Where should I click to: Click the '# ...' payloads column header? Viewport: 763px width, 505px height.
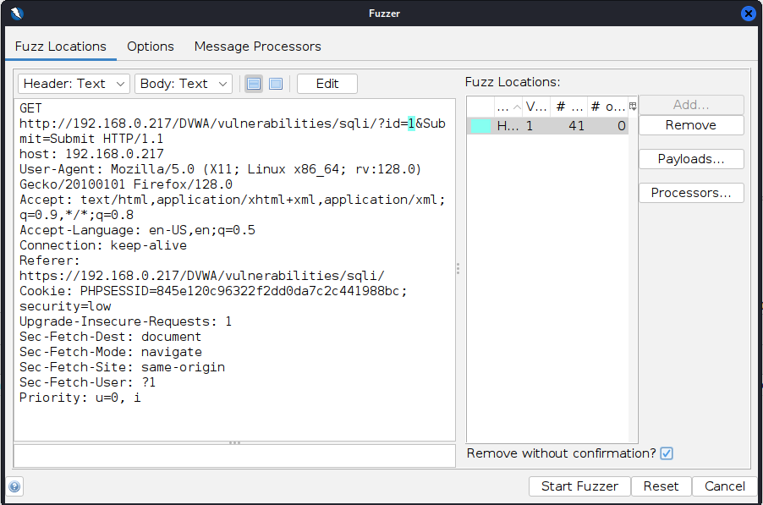[x=568, y=107]
